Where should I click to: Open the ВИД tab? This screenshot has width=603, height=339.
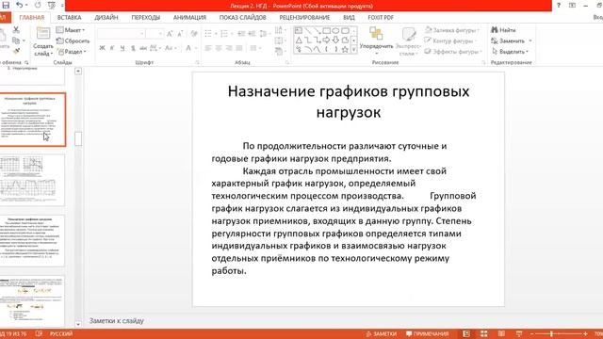coord(349,17)
